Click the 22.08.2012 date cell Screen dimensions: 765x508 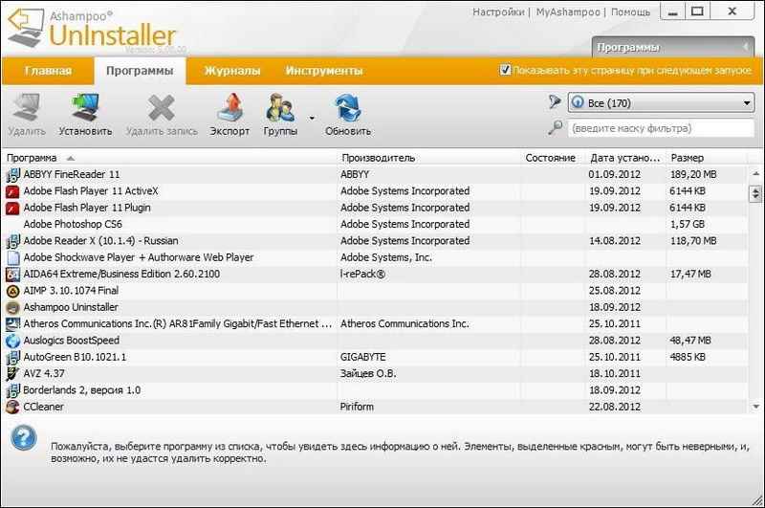614,407
